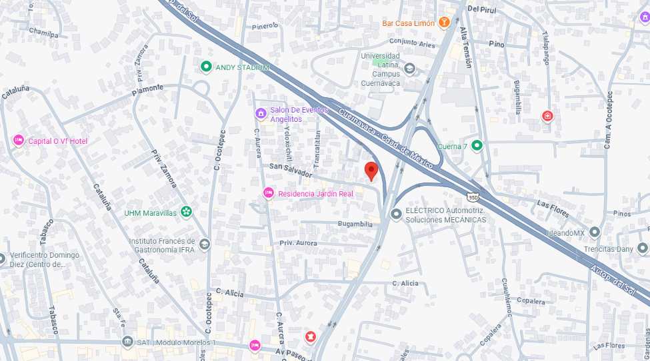
Task: Open the Trencitas Dany marker icon
Action: [642, 248]
